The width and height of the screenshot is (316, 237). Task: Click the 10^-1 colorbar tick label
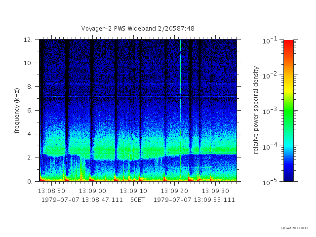271,40
